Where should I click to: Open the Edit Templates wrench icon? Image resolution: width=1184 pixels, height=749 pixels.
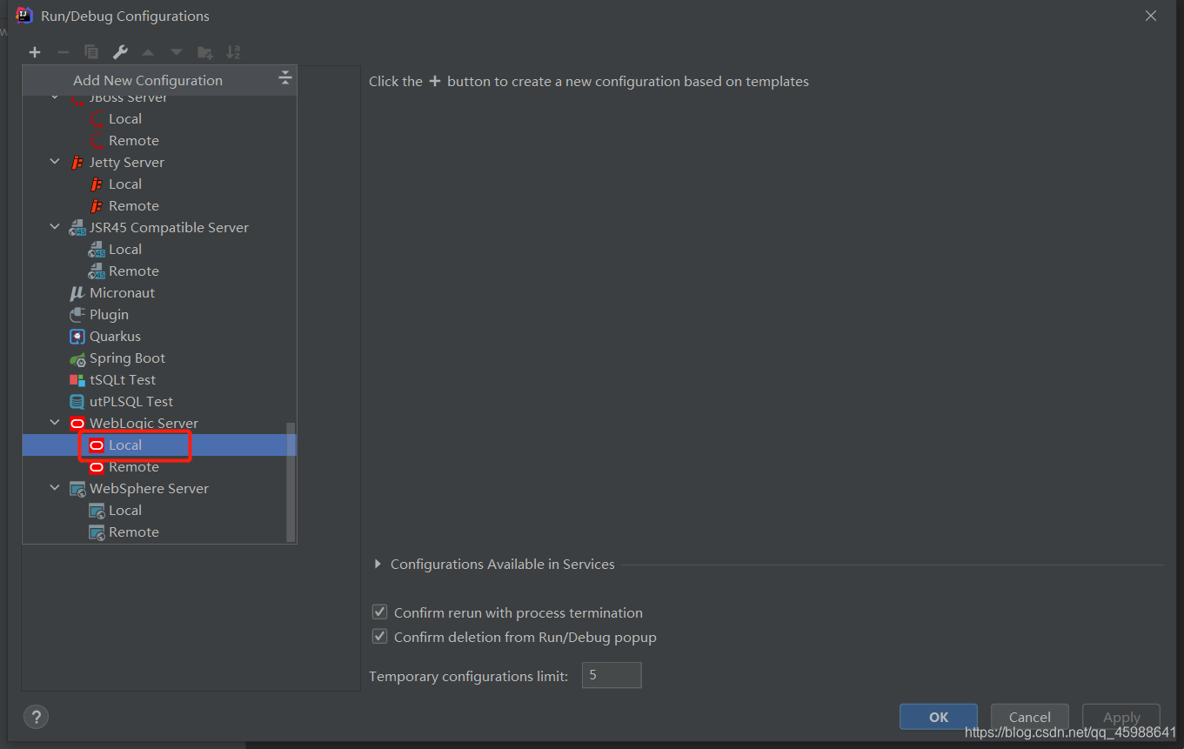120,52
